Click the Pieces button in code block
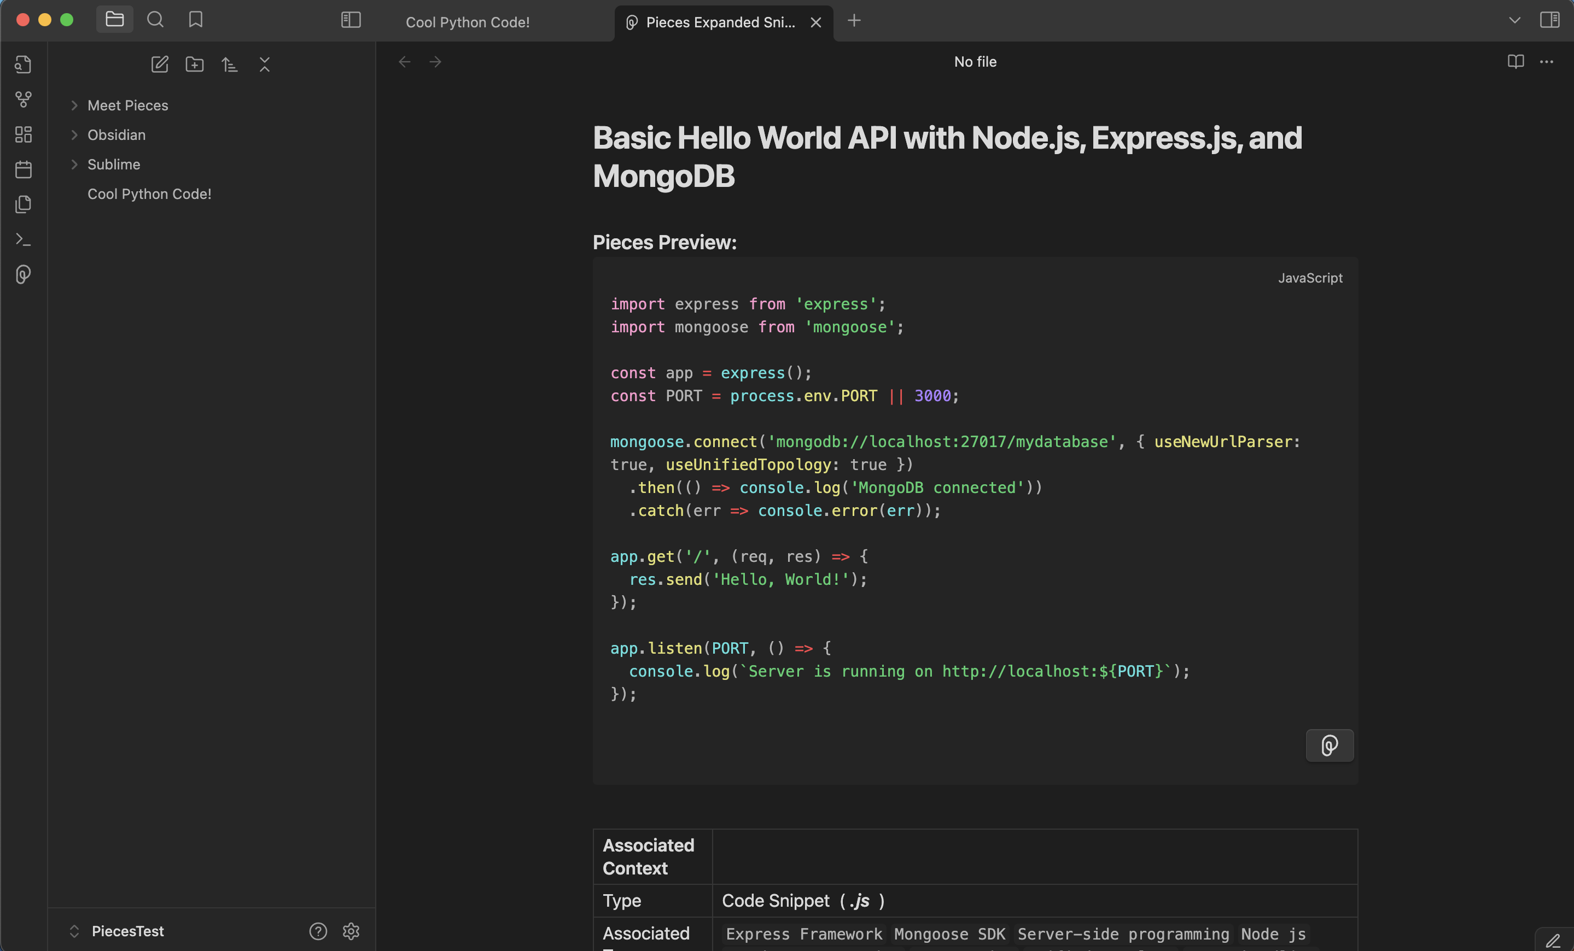Image resolution: width=1574 pixels, height=951 pixels. (x=1330, y=745)
